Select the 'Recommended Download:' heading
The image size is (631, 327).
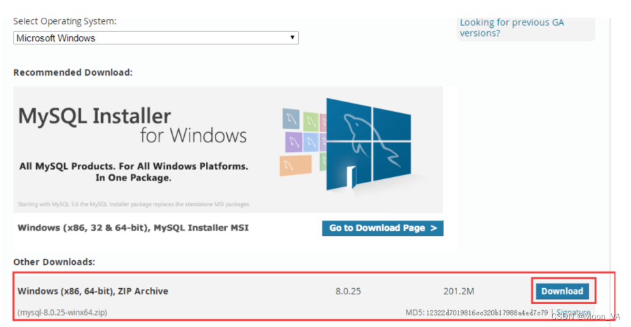pyautogui.click(x=73, y=72)
